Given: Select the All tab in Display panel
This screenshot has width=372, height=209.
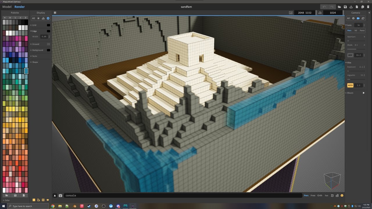Looking at the screenshot, I should (x=33, y=18).
